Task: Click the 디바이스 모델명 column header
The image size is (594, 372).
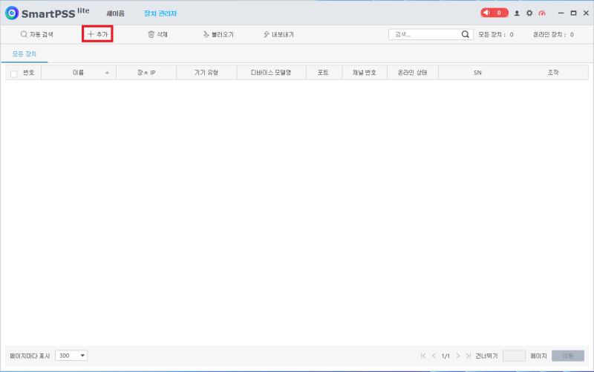Action: pyautogui.click(x=271, y=72)
